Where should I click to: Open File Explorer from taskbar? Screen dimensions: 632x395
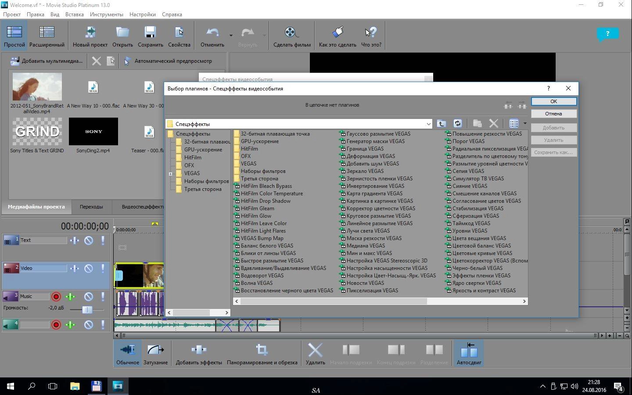(x=75, y=386)
